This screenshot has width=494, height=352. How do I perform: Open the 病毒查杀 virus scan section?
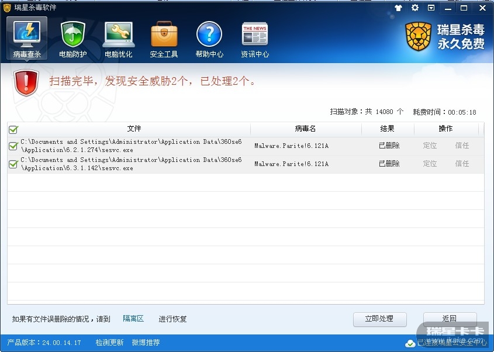click(x=27, y=39)
